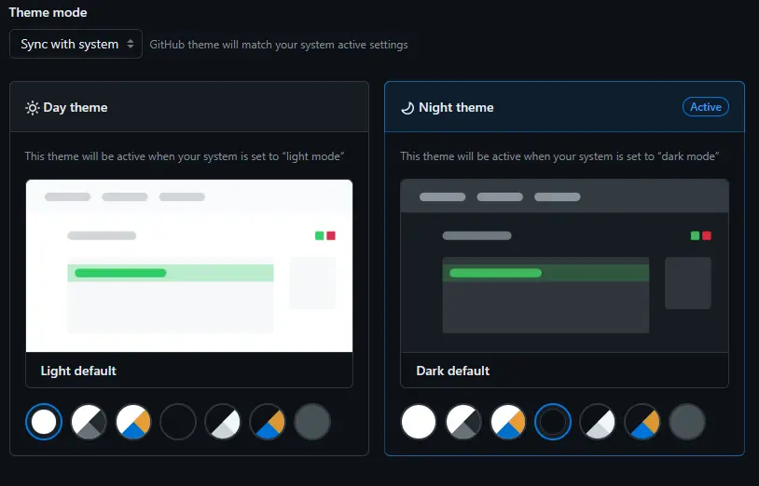
Task: Click the Theme mode heading
Action: 48,12
